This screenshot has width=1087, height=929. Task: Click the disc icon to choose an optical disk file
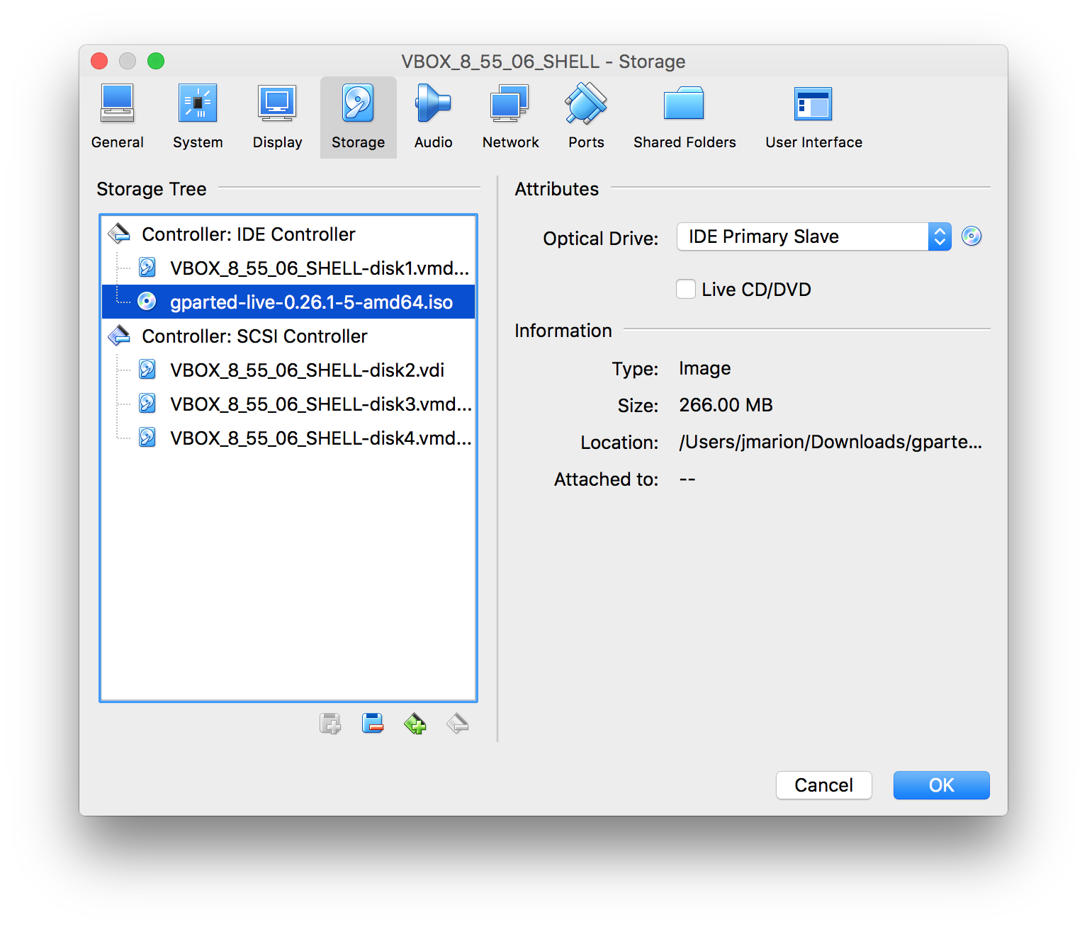pos(971,236)
